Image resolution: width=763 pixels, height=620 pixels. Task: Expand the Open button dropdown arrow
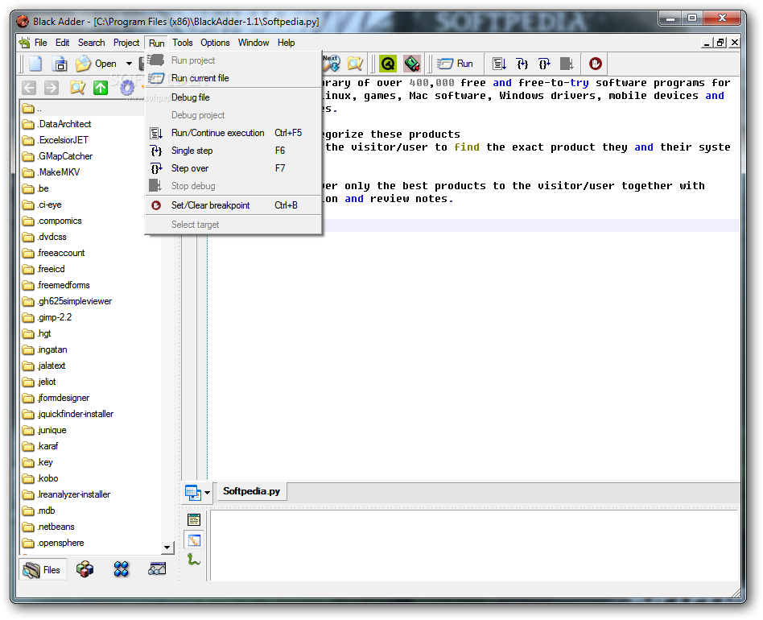tap(129, 64)
